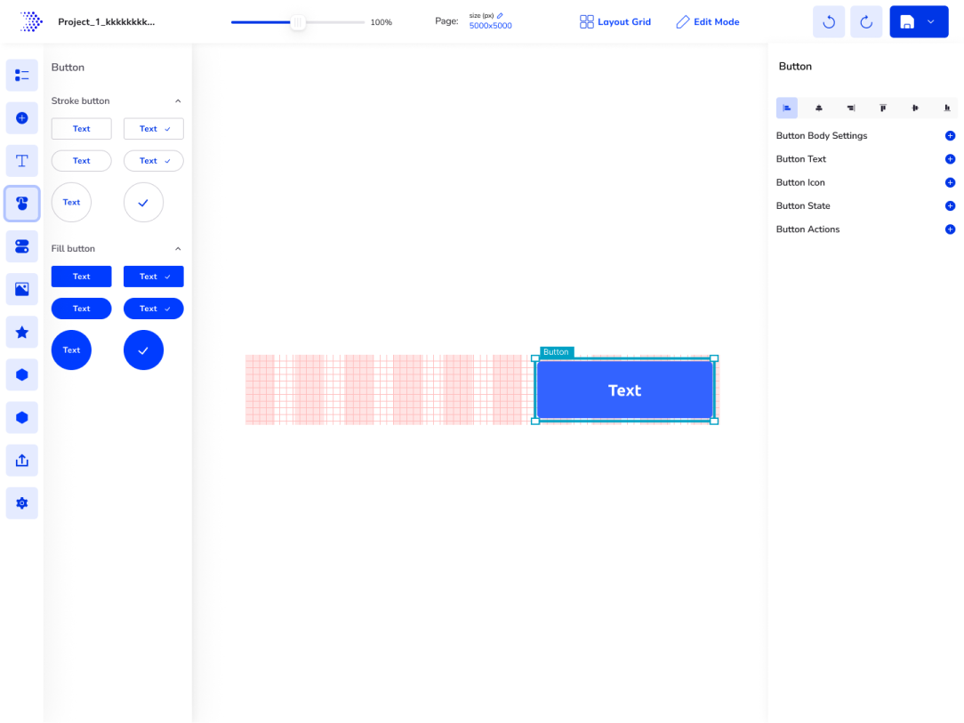964x723 pixels.
Task: Collapse the Fill button section
Action: [x=177, y=248]
